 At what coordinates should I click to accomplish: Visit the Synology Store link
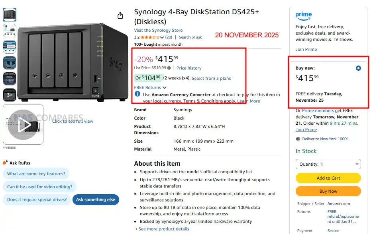pyautogui.click(x=158, y=30)
